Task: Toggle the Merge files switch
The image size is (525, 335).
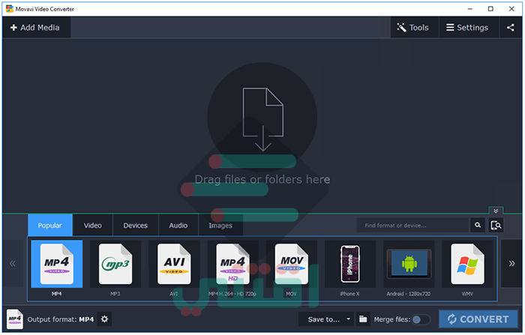Action: click(x=421, y=319)
